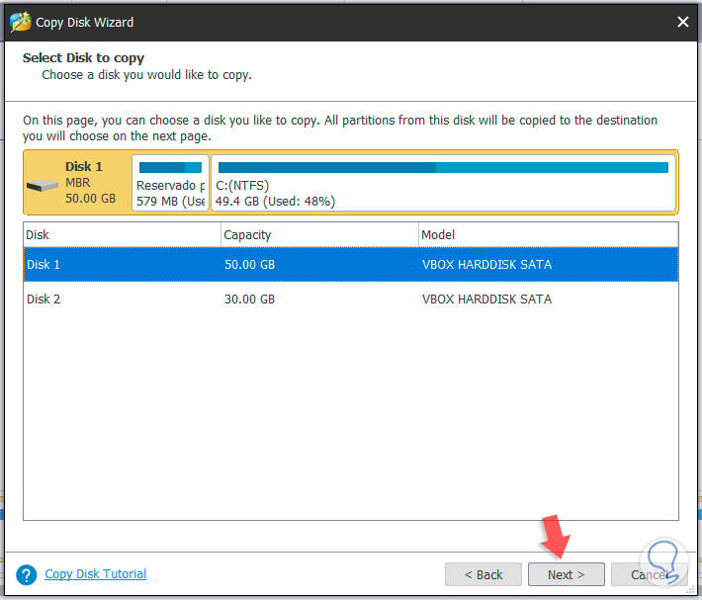This screenshot has height=600, width=702.
Task: Sort by the Capacity column header
Action: (319, 235)
